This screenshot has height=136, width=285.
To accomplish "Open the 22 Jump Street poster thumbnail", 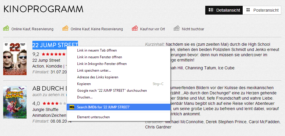I will (15, 59).
